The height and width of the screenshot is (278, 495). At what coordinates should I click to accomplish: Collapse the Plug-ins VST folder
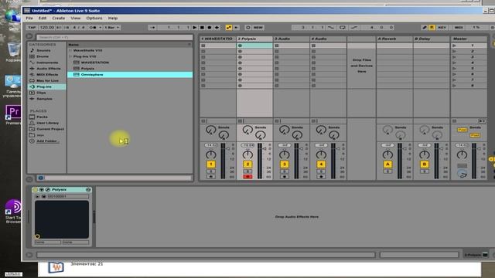pos(70,56)
